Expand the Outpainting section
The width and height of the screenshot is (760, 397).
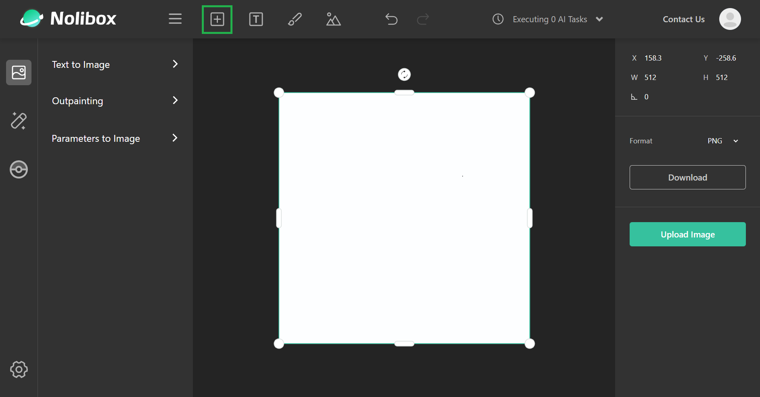(x=115, y=101)
